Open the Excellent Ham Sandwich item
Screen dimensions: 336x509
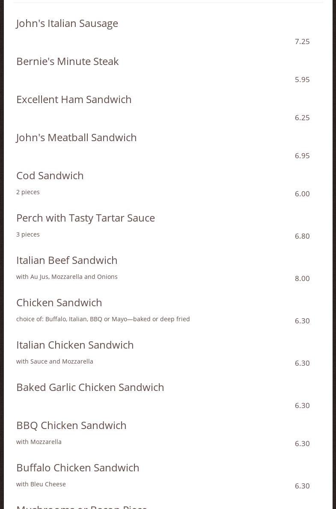tap(74, 99)
